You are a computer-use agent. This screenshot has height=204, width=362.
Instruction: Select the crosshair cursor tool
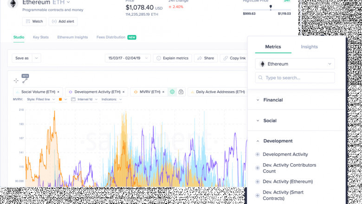click(16, 81)
